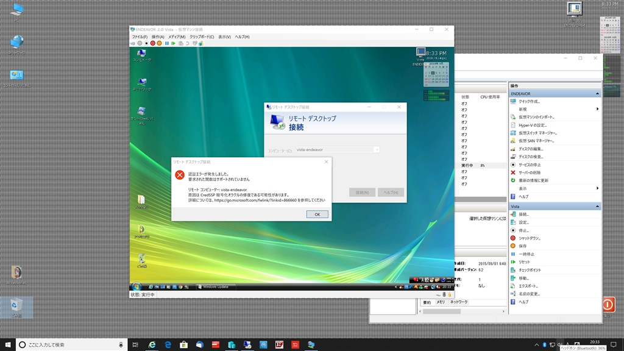Viewport: 624px width, 351px height.
Task: Collapse the Vista actions section
Action: [597, 207]
